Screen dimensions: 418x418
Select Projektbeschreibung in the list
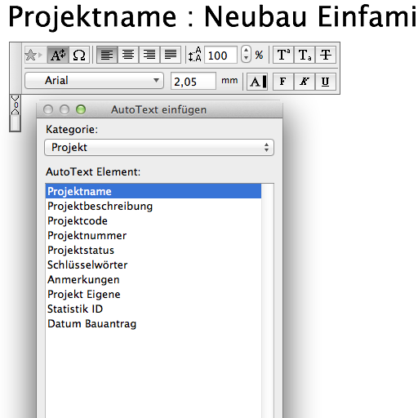point(153,206)
